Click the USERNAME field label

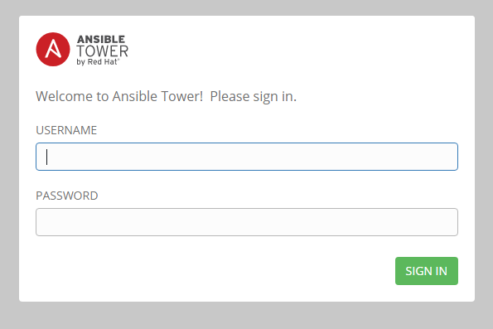[66, 130]
